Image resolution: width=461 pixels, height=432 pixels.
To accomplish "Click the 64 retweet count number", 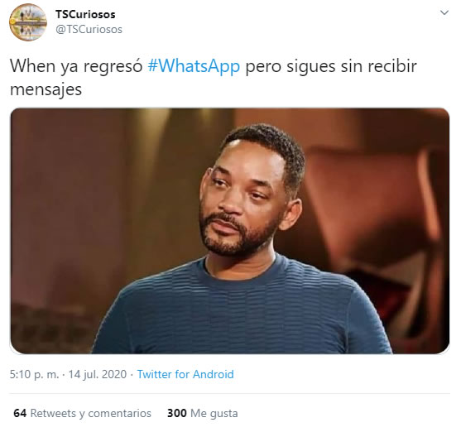I will click(20, 413).
